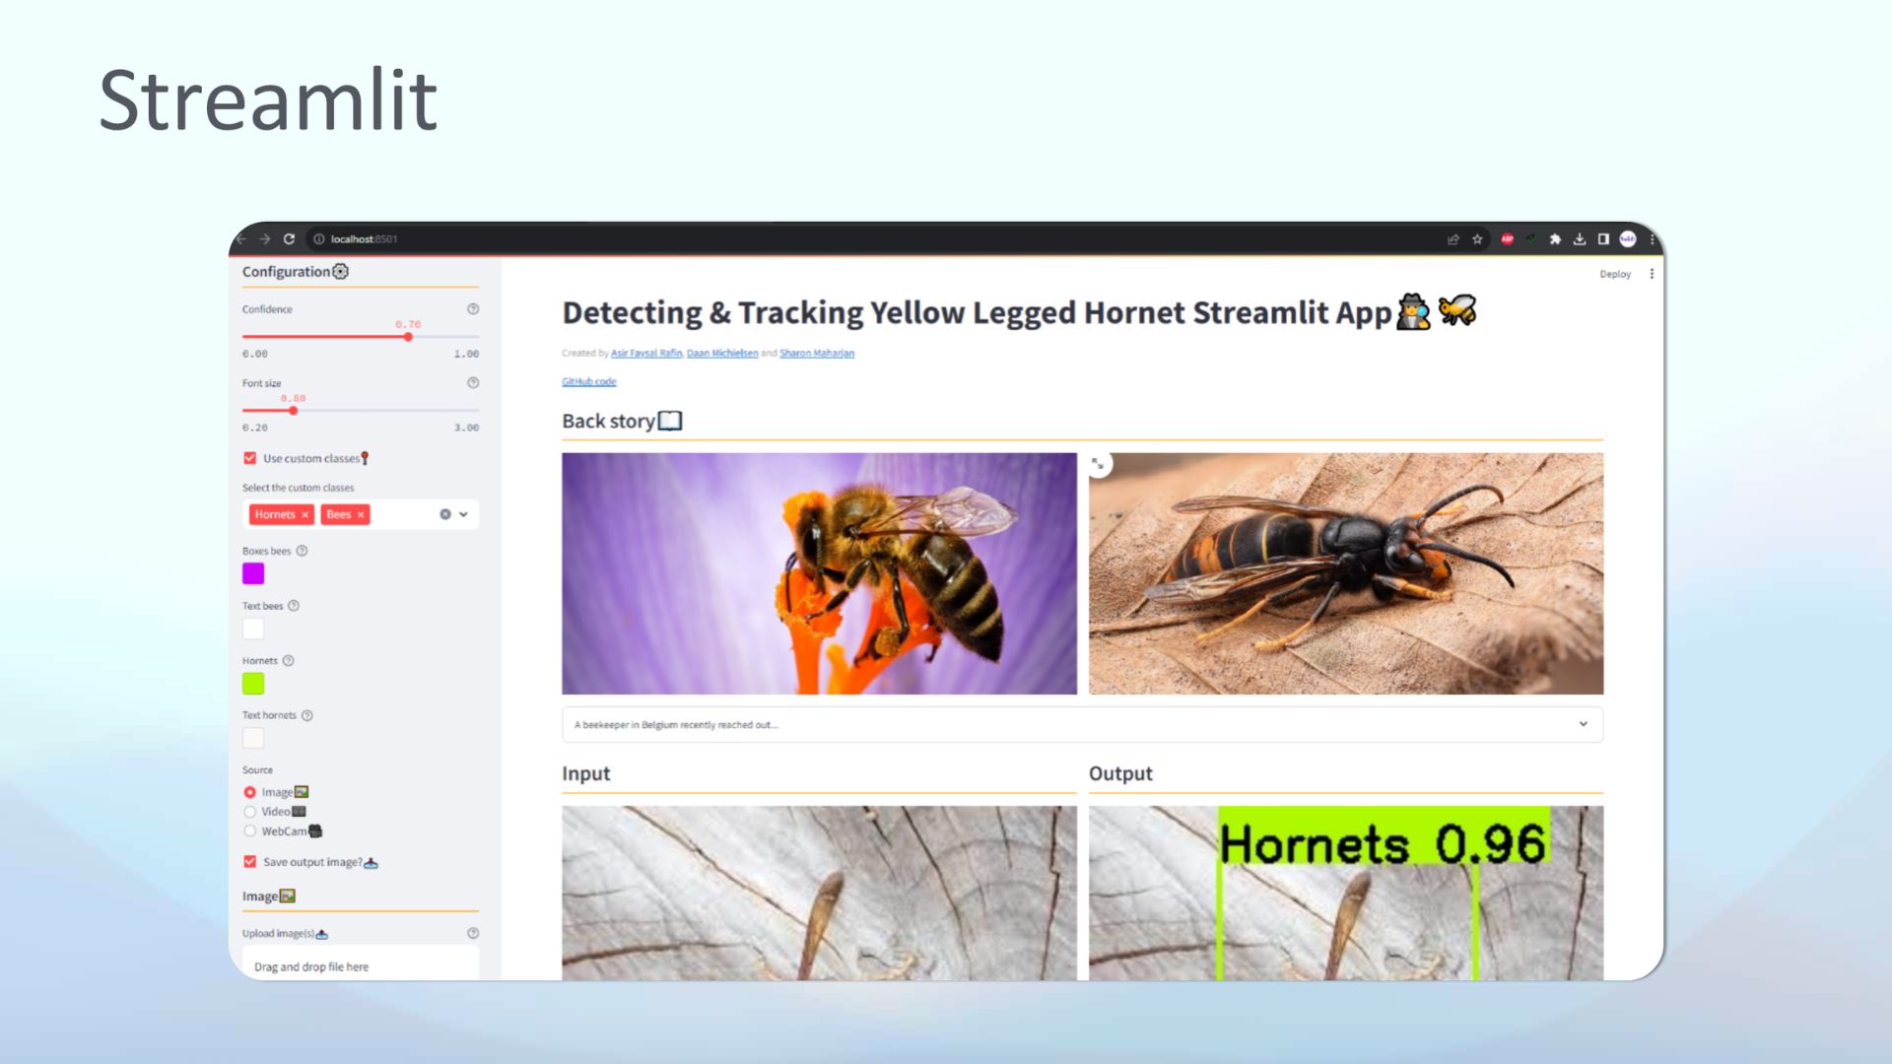Open the browser extensions puzzle icon

pos(1555,239)
